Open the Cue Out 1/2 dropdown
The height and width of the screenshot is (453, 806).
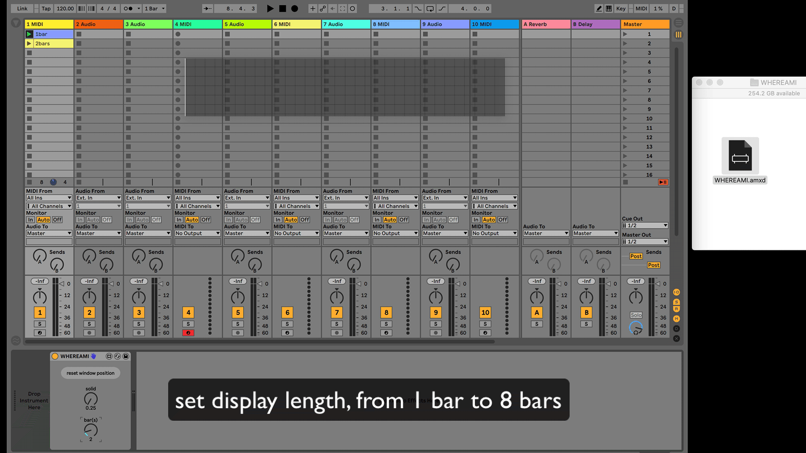pos(645,225)
